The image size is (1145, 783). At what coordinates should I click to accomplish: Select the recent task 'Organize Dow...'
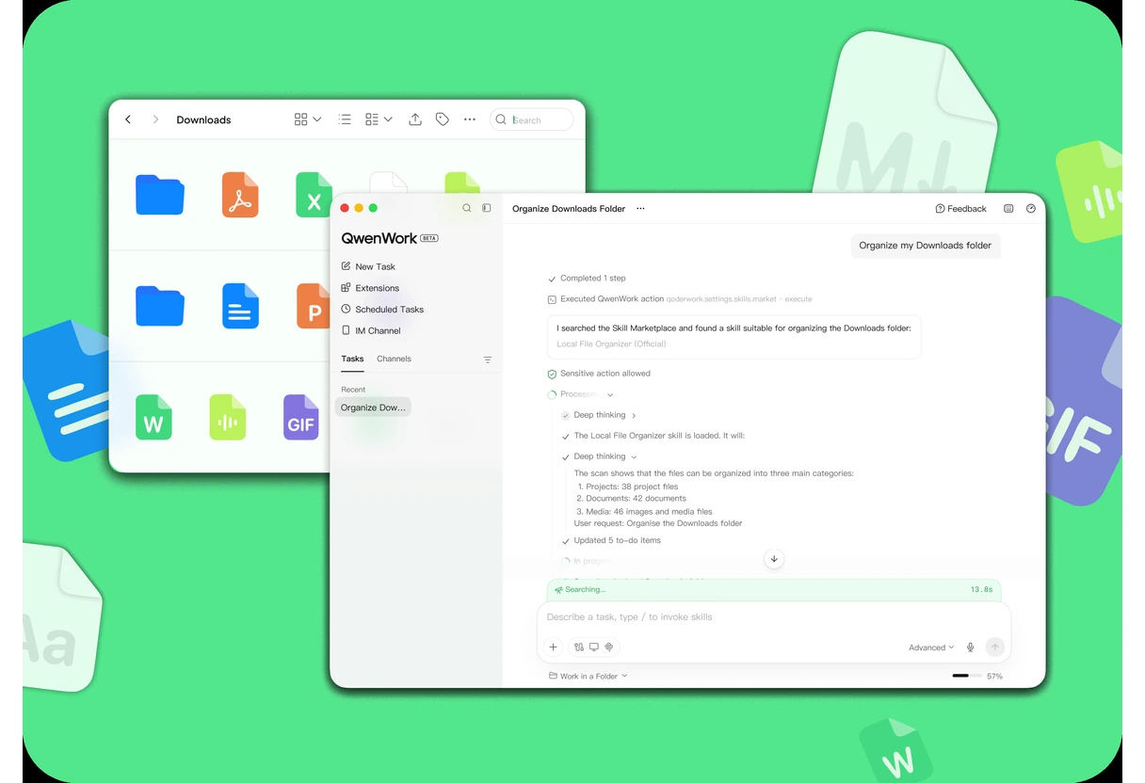(x=373, y=407)
